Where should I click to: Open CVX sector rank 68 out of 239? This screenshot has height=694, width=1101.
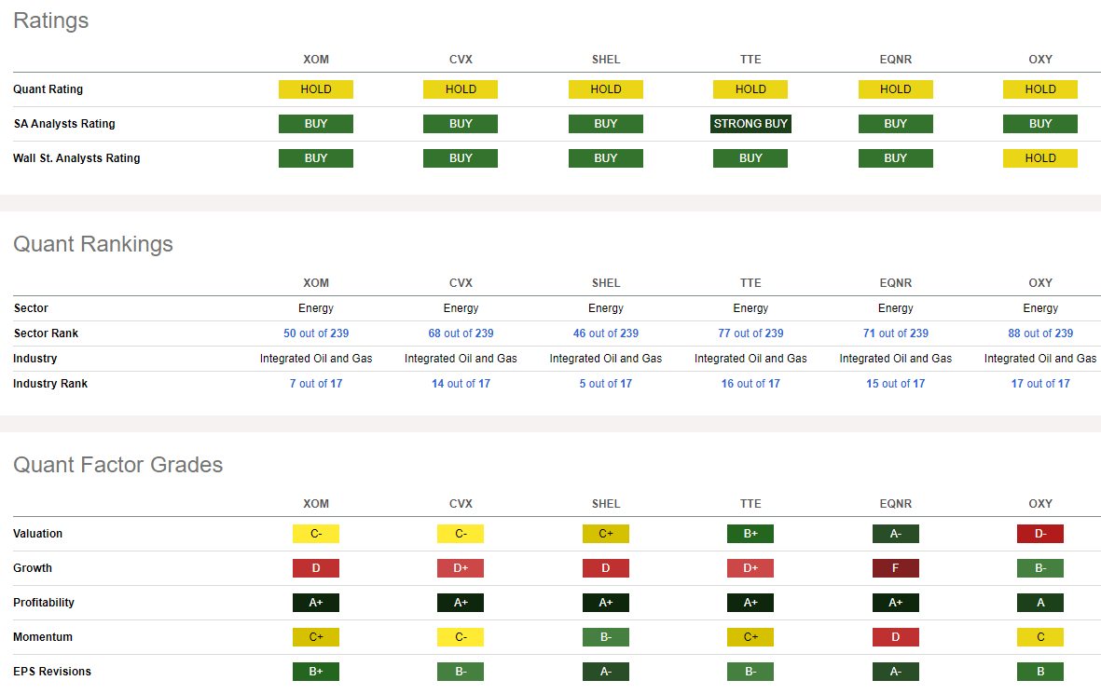pyautogui.click(x=461, y=333)
